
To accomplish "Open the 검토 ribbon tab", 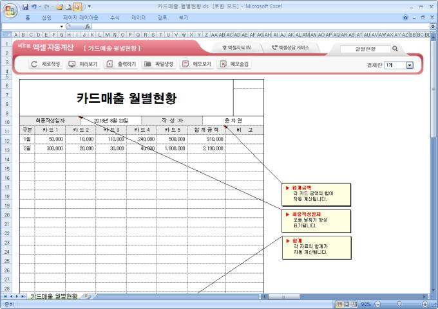I will pos(162,17).
